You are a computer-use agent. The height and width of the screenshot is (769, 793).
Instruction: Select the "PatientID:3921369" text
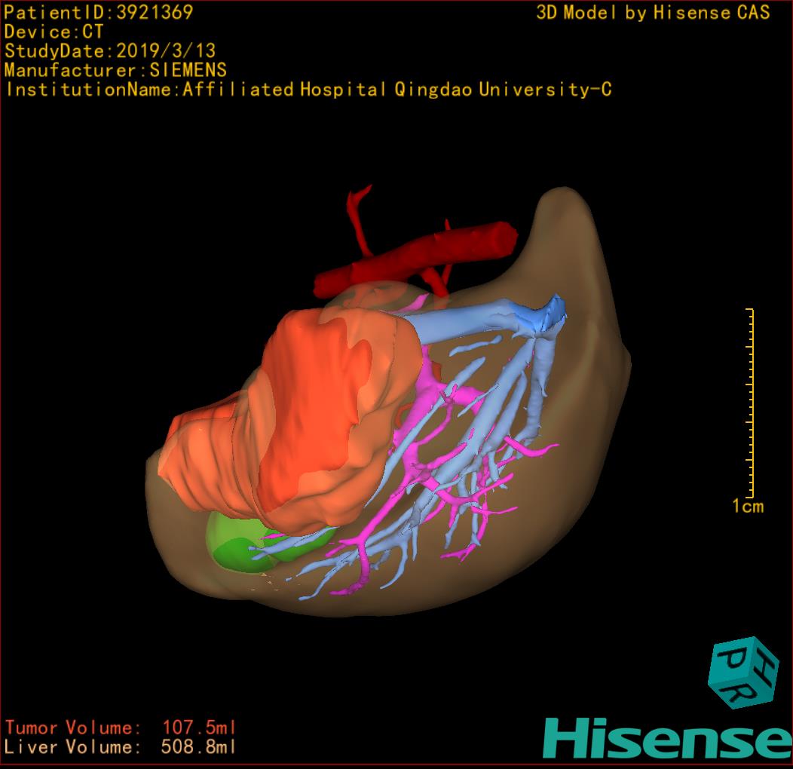(99, 12)
